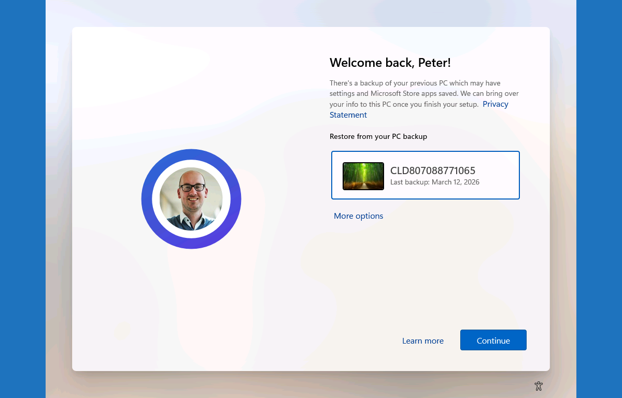Select the bamboo forest backup thumbnail
622x398 pixels.
(x=363, y=176)
